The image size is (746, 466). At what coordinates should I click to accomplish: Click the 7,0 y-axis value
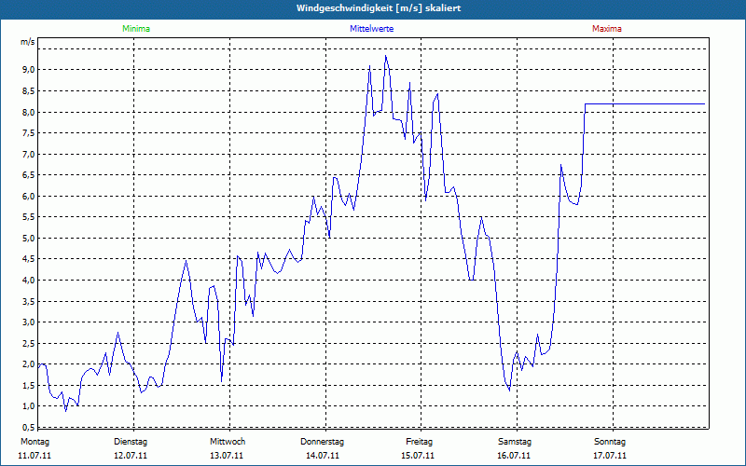tap(29, 154)
